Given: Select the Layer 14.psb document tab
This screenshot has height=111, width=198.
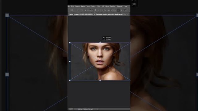Looking at the screenshot, I should pyautogui.click(x=98, y=14).
